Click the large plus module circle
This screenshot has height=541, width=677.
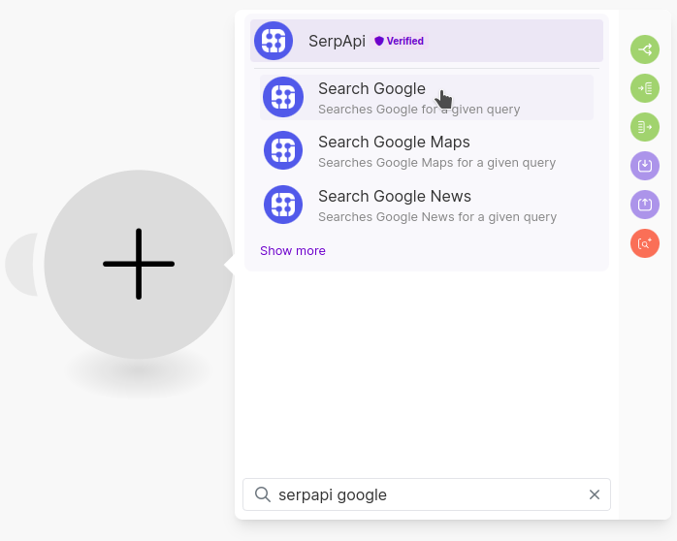point(139,264)
